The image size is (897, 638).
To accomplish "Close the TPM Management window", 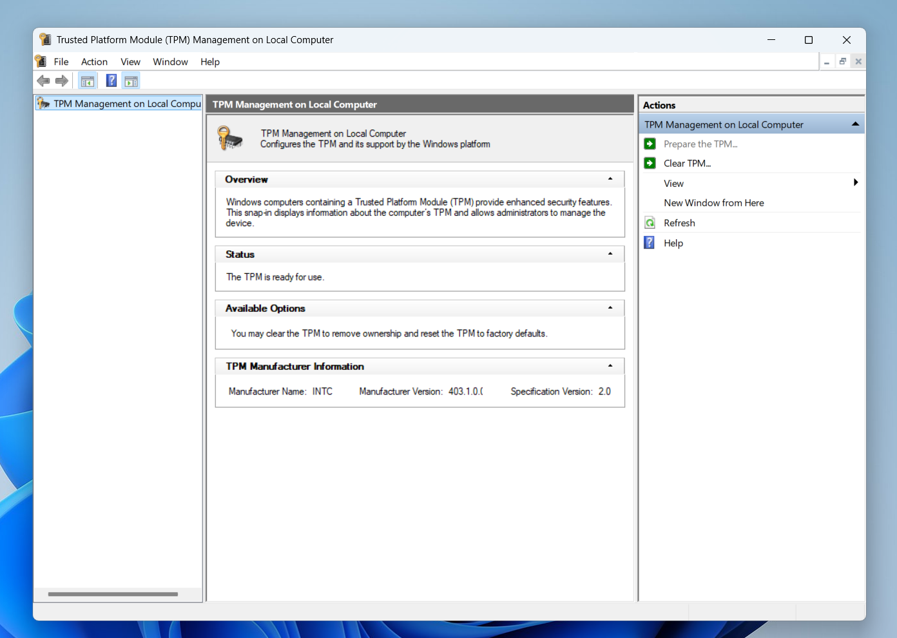I will [847, 40].
